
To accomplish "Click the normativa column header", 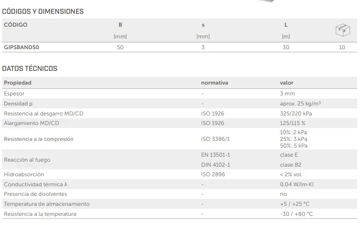I will 215,83.
